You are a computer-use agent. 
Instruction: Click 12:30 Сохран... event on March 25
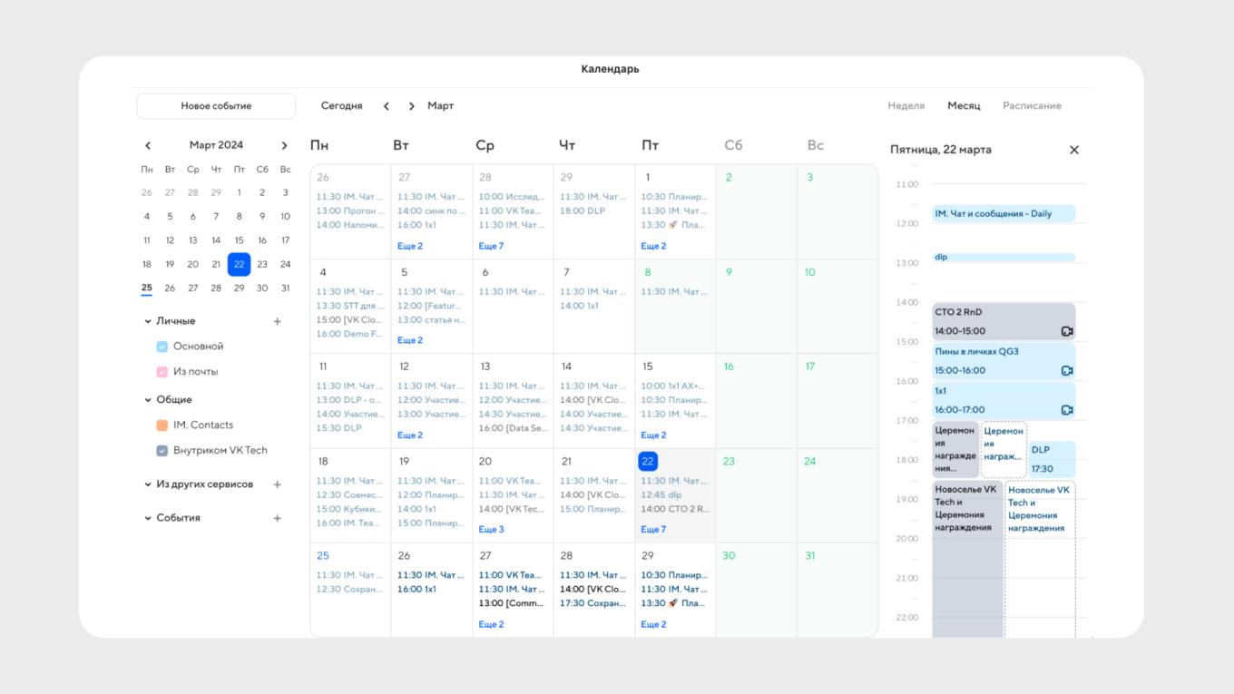[349, 589]
